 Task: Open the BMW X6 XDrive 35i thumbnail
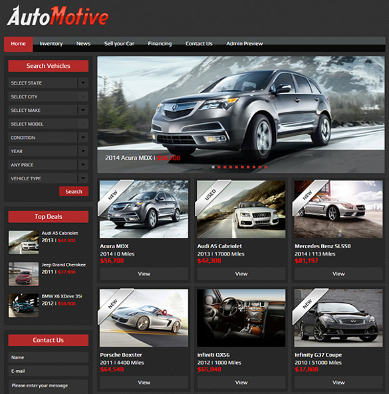tap(24, 305)
